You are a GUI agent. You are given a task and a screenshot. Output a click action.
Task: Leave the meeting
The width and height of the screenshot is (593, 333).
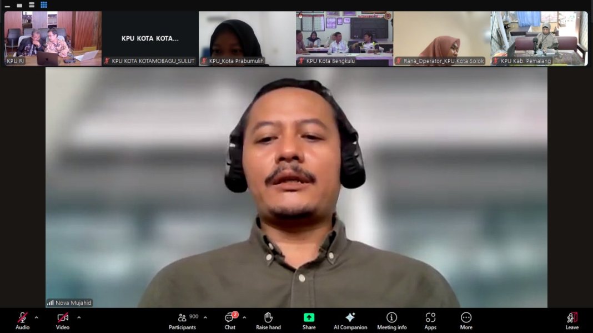click(572, 320)
